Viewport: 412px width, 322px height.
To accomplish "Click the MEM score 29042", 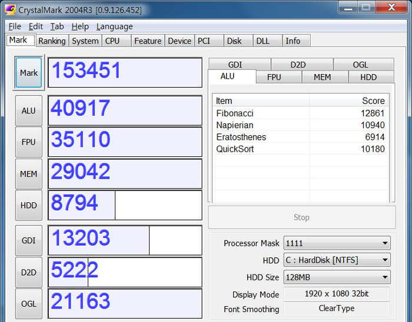I will [125, 173].
